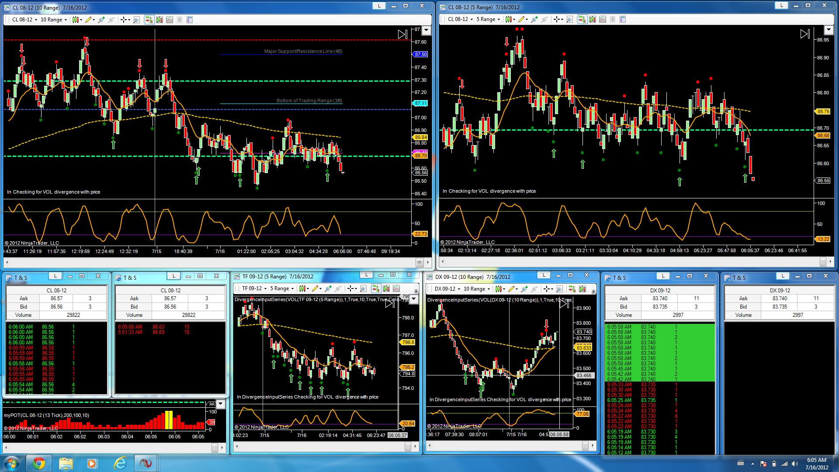Select pencil draw tool in CL 5 Range chart

tap(522, 19)
